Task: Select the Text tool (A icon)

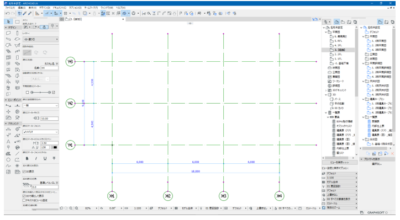Action: pyautogui.click(x=8, y=141)
